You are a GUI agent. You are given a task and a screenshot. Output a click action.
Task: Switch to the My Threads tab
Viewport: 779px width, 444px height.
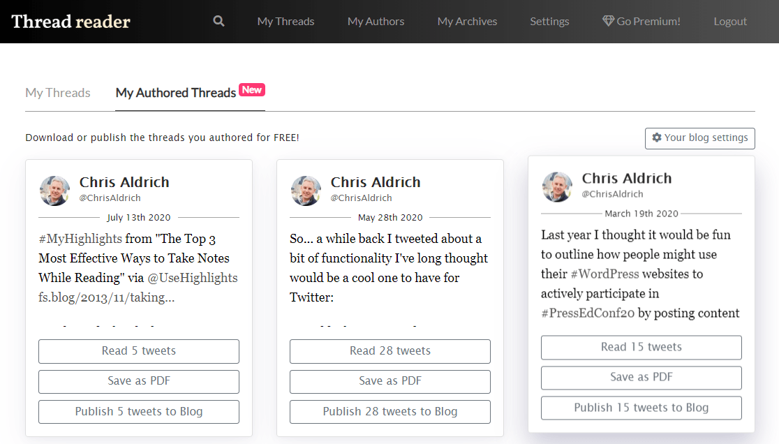click(x=57, y=92)
